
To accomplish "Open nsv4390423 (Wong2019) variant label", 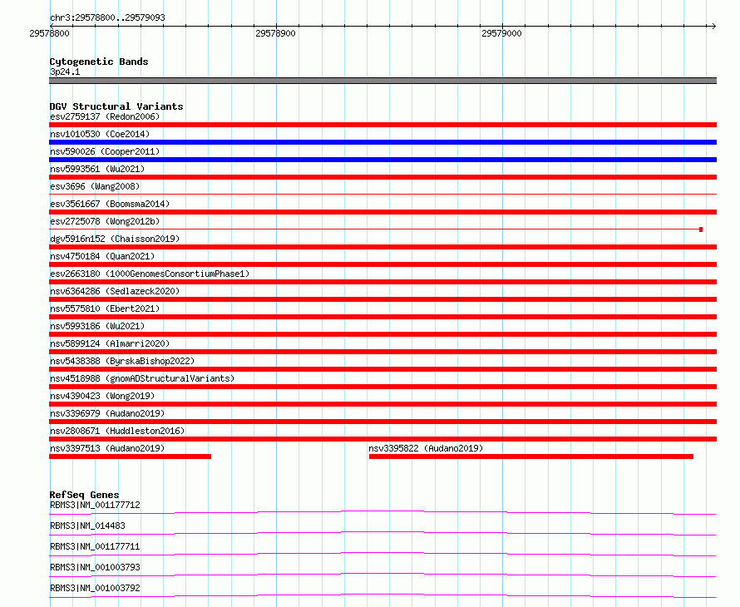I will [102, 396].
